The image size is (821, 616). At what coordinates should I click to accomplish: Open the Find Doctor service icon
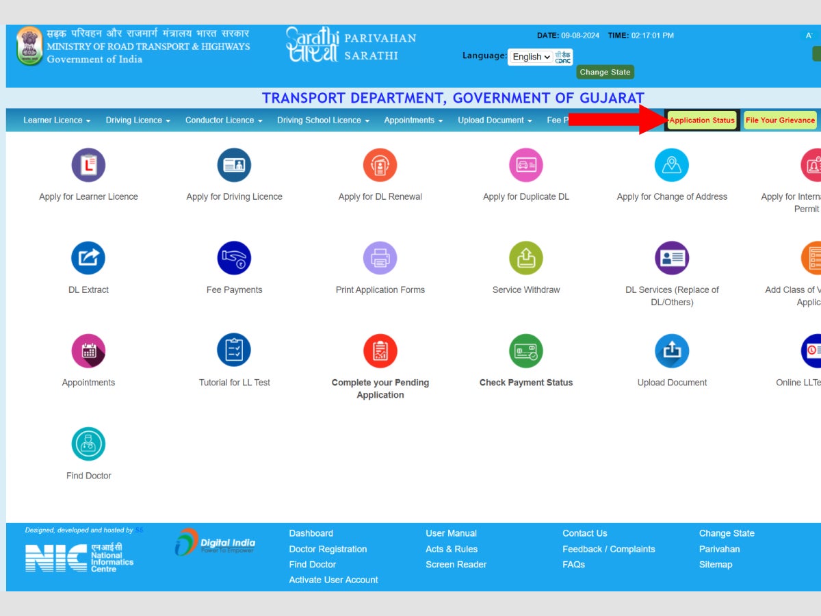(x=88, y=444)
